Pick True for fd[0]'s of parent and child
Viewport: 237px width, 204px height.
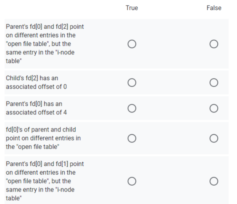pos(132,138)
